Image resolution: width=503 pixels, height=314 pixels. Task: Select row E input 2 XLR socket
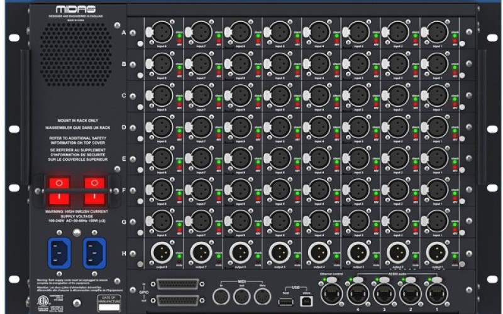click(x=397, y=159)
